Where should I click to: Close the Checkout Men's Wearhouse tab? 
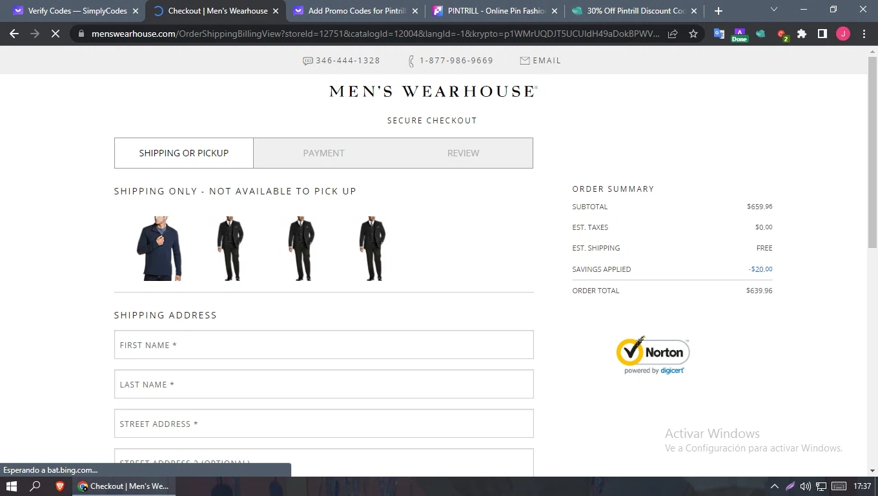coord(276,11)
